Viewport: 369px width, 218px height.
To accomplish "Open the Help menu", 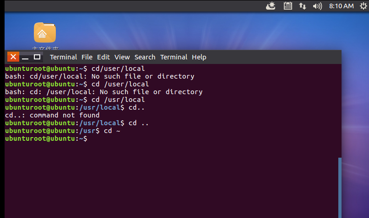I will pos(199,57).
